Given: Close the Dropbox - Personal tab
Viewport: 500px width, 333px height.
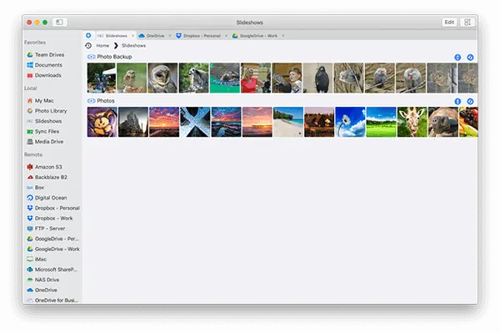Looking at the screenshot, I should [226, 36].
